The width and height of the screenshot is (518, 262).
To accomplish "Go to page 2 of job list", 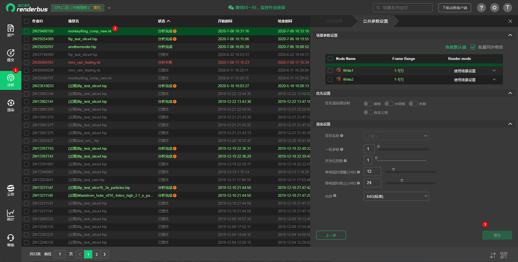I will point(97,254).
